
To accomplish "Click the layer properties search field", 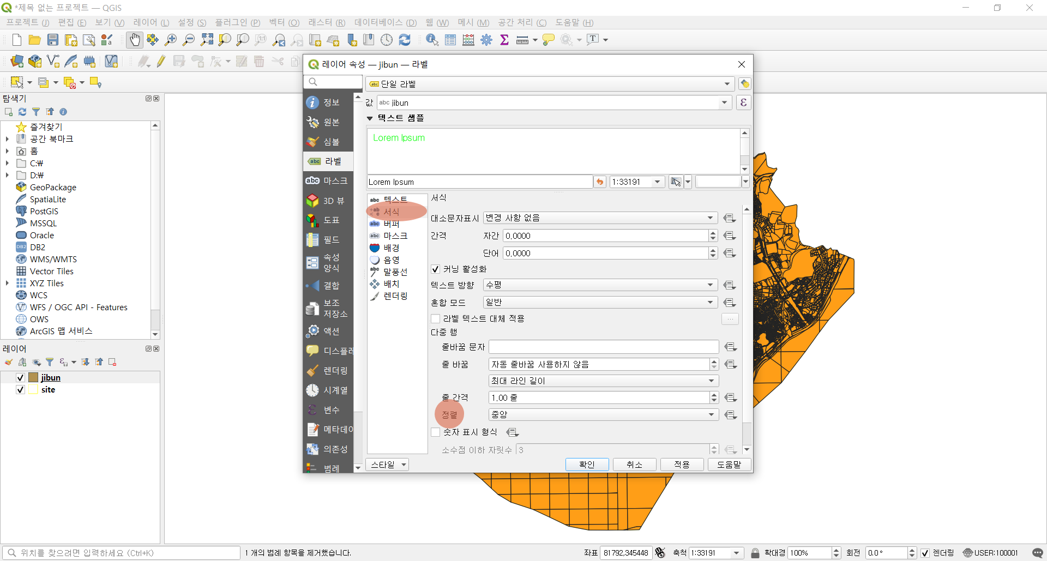I will [333, 82].
